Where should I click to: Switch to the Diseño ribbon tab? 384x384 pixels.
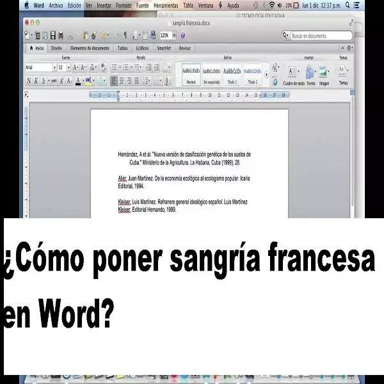(56, 48)
